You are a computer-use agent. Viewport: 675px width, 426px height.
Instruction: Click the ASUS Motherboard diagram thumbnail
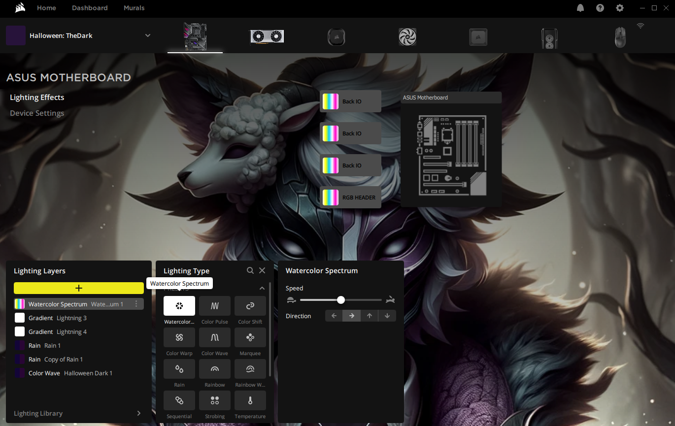(x=451, y=155)
